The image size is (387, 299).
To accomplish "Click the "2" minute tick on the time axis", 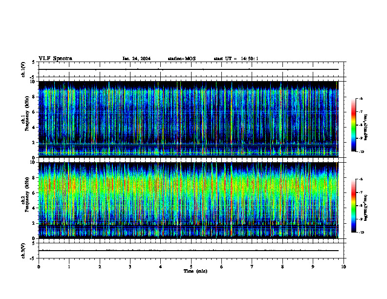I will (x=100, y=267).
